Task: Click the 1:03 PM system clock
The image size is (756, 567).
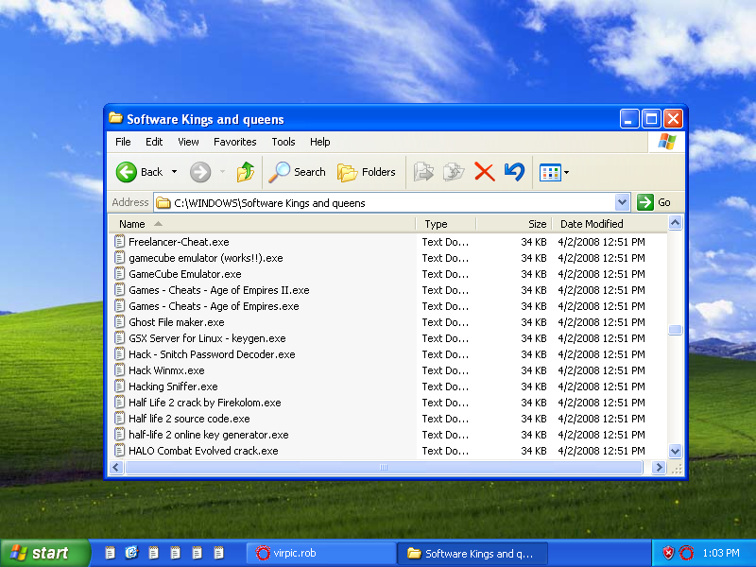Action: coord(721,553)
